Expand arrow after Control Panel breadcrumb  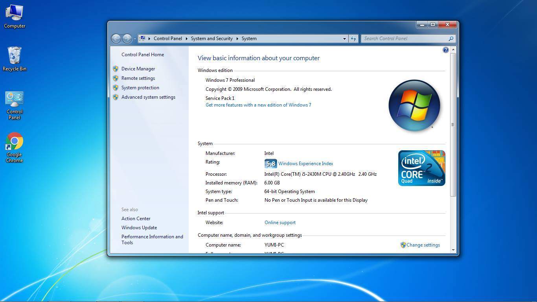coord(186,39)
